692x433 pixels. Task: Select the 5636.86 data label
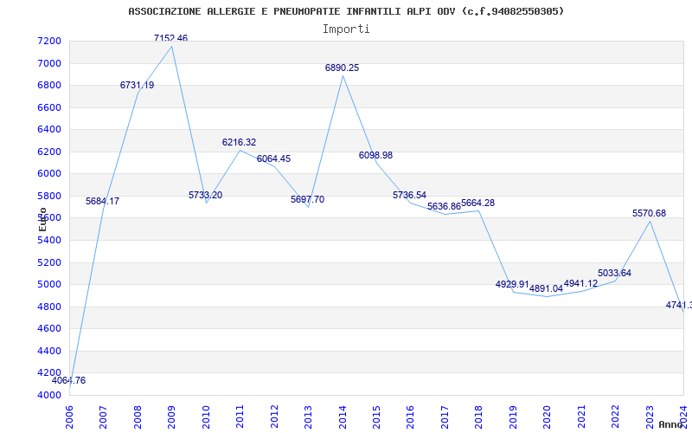444,207
